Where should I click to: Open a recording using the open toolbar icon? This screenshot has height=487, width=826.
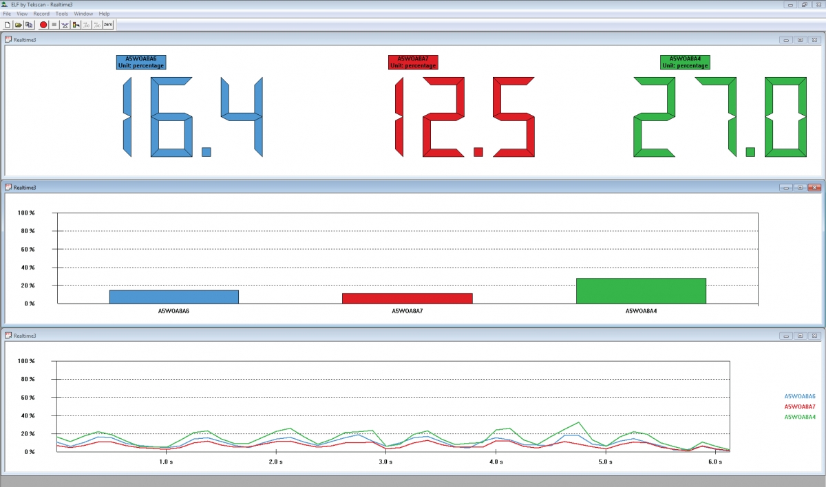(x=19, y=24)
